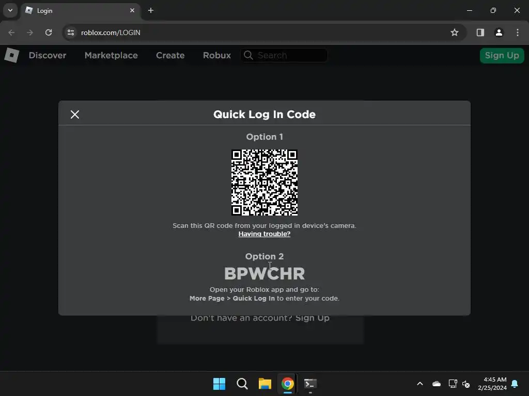The image size is (529, 396).
Task: Click the Option 2 heading
Action: [x=264, y=256]
